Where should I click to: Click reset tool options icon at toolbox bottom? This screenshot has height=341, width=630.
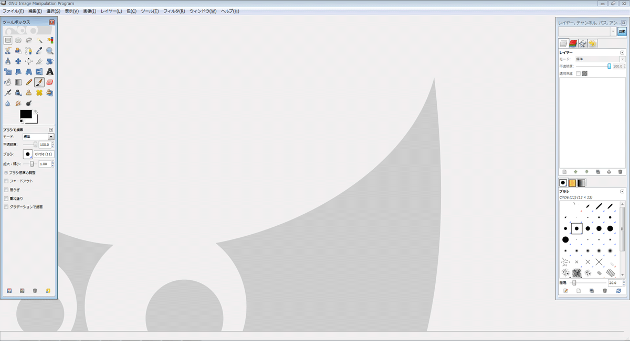tap(48, 291)
